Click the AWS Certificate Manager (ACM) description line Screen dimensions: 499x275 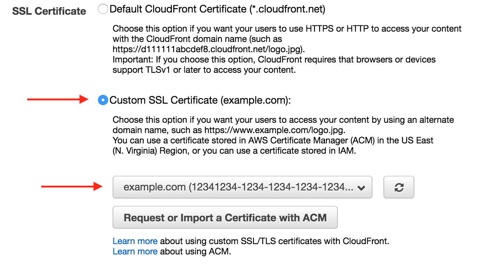[x=273, y=140]
